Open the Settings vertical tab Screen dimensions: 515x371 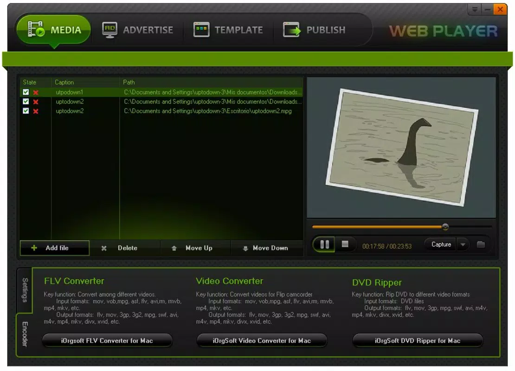pyautogui.click(x=25, y=290)
